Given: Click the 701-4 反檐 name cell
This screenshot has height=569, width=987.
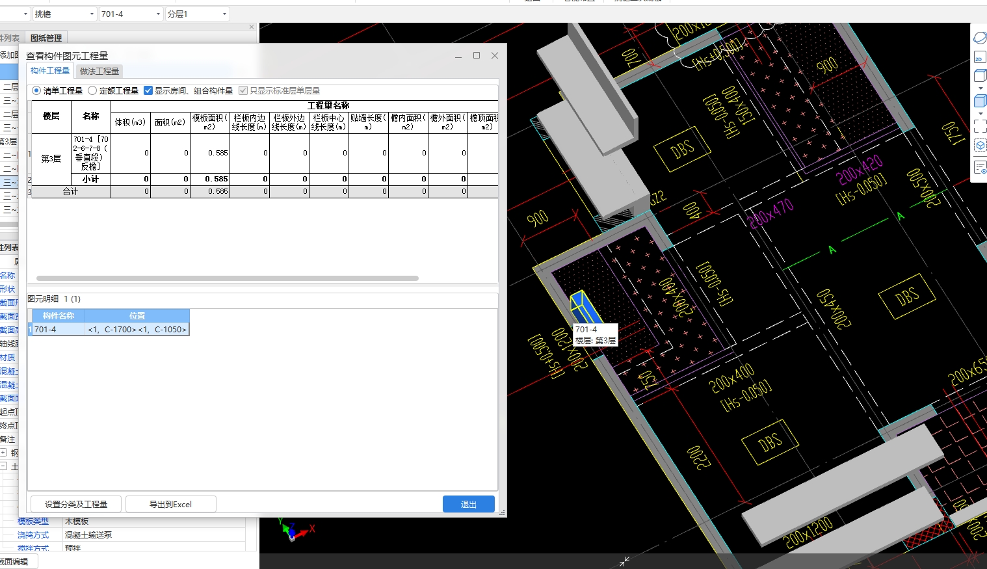Looking at the screenshot, I should point(91,153).
